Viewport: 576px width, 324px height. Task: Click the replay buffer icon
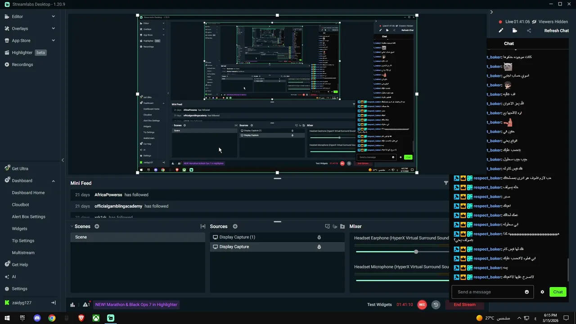tap(436, 305)
